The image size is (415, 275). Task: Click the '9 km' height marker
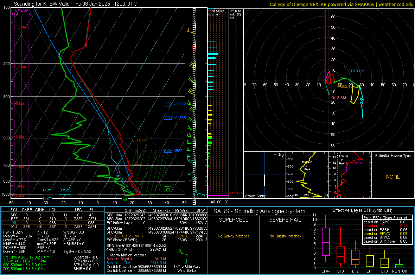(20, 103)
